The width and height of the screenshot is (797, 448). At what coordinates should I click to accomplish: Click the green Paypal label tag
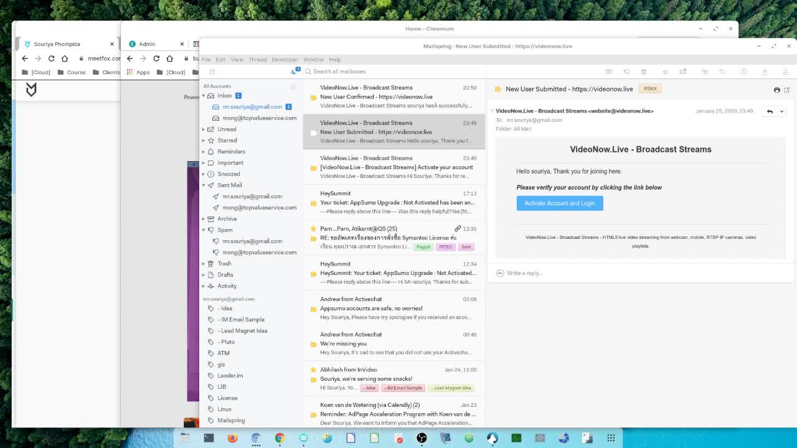(x=423, y=247)
